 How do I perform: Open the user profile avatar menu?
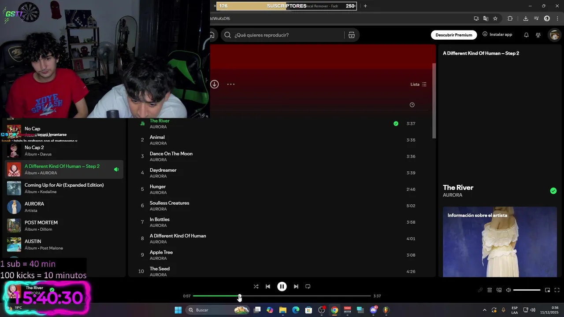pyautogui.click(x=554, y=35)
